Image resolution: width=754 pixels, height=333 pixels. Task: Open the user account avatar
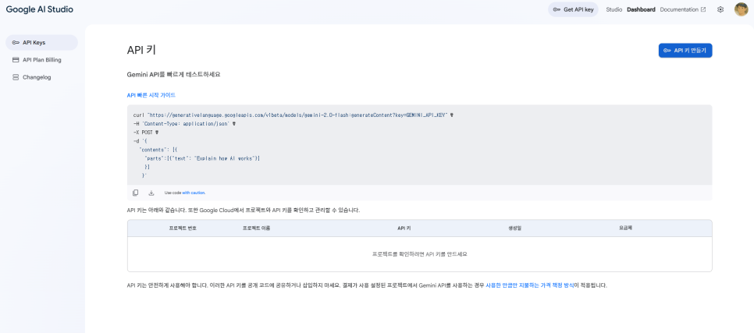(x=741, y=9)
